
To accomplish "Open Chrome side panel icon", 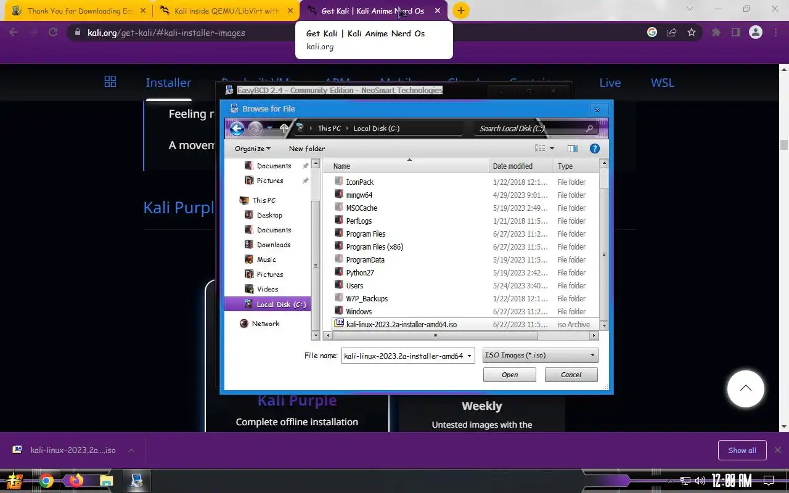I will point(735,33).
